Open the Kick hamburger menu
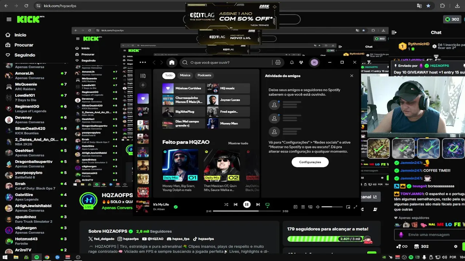 [x=9, y=20]
